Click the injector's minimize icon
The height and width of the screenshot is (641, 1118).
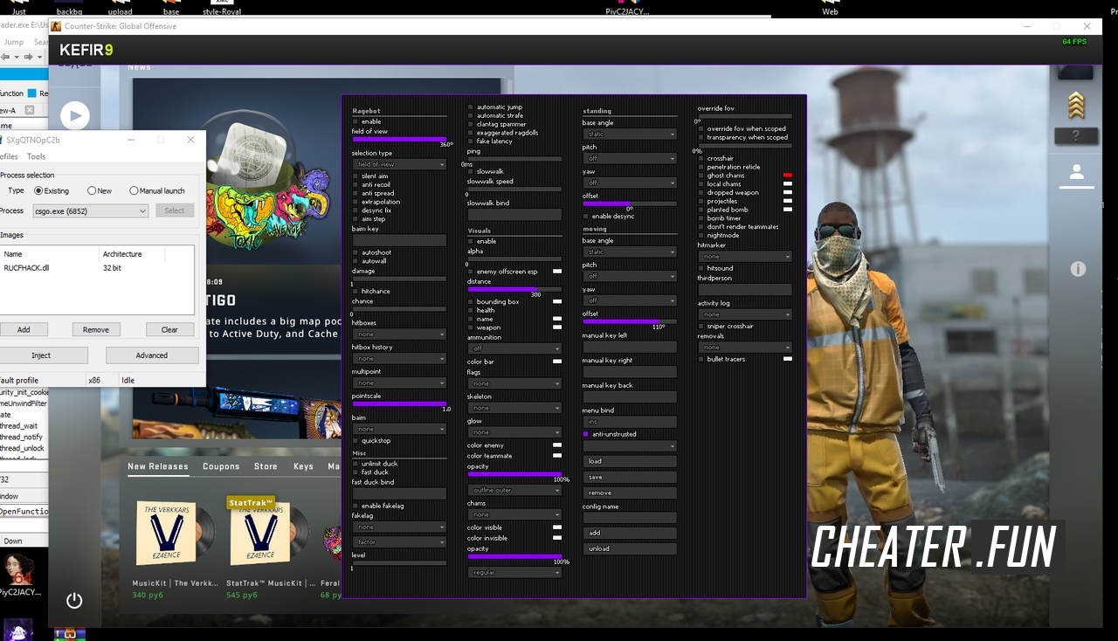[131, 140]
